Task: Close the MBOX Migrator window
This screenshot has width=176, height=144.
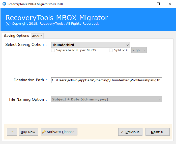Action: pyautogui.click(x=170, y=4)
